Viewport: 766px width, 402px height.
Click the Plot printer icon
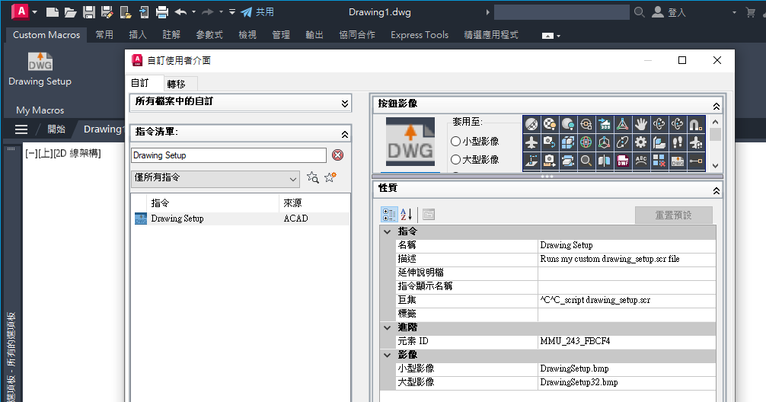tap(161, 12)
